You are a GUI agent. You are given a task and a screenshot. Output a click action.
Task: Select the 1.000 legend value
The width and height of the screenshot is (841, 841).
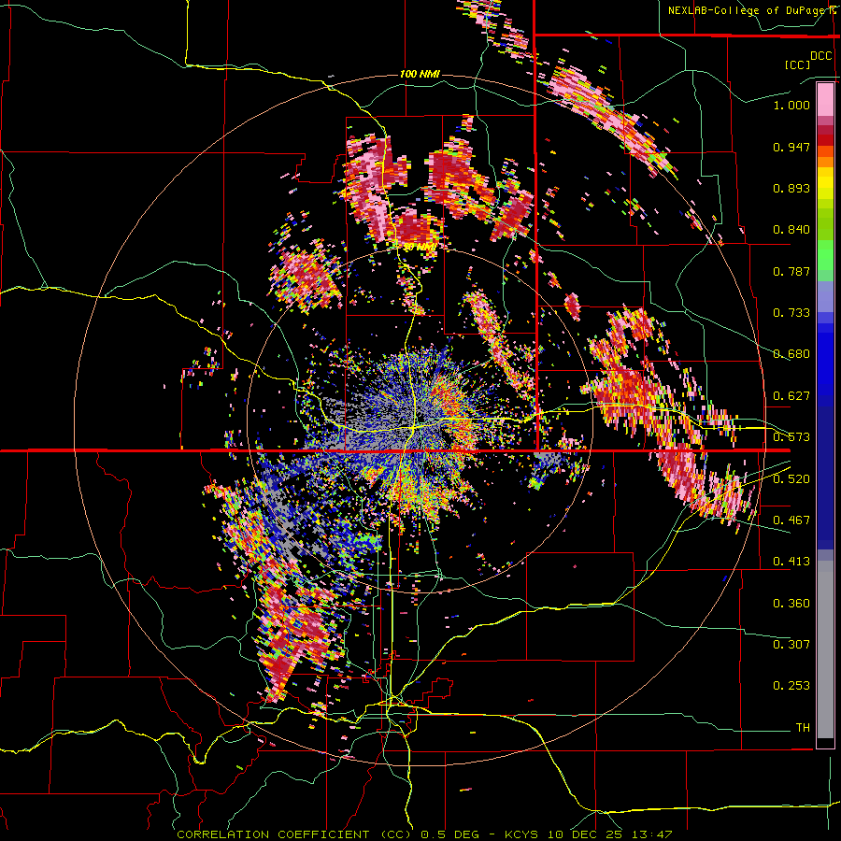[x=791, y=105]
